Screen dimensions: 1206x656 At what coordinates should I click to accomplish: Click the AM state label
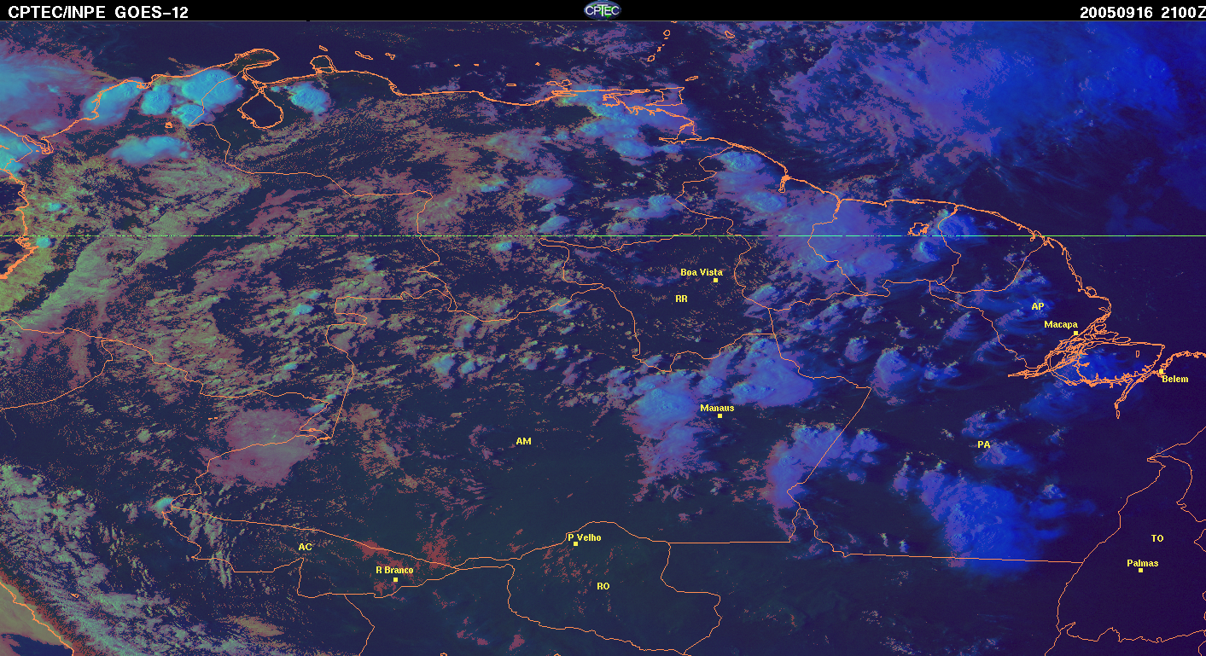click(524, 441)
